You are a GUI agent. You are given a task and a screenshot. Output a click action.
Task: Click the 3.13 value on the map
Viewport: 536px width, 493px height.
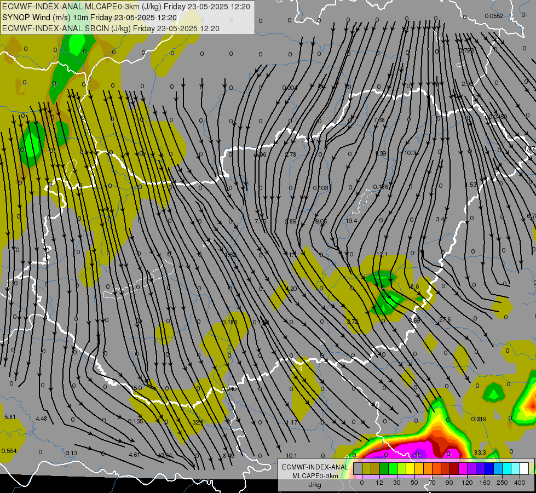tap(71, 453)
